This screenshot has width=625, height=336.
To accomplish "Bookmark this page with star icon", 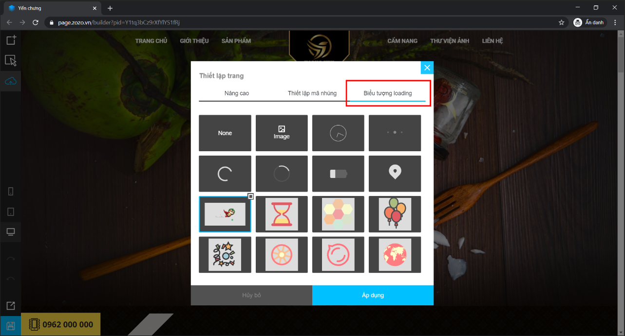I will [561, 22].
